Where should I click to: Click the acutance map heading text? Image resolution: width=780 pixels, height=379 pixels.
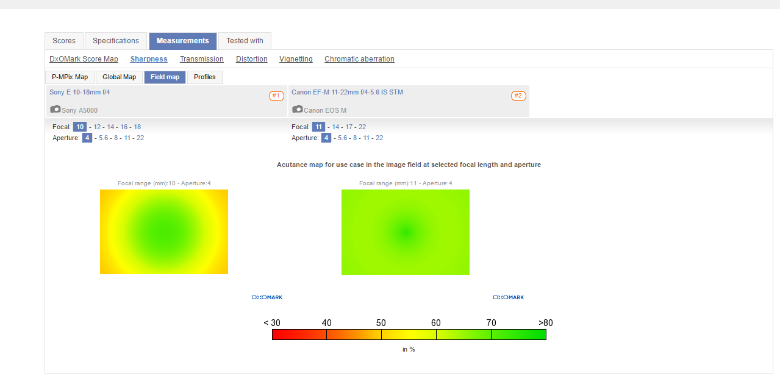(409, 165)
